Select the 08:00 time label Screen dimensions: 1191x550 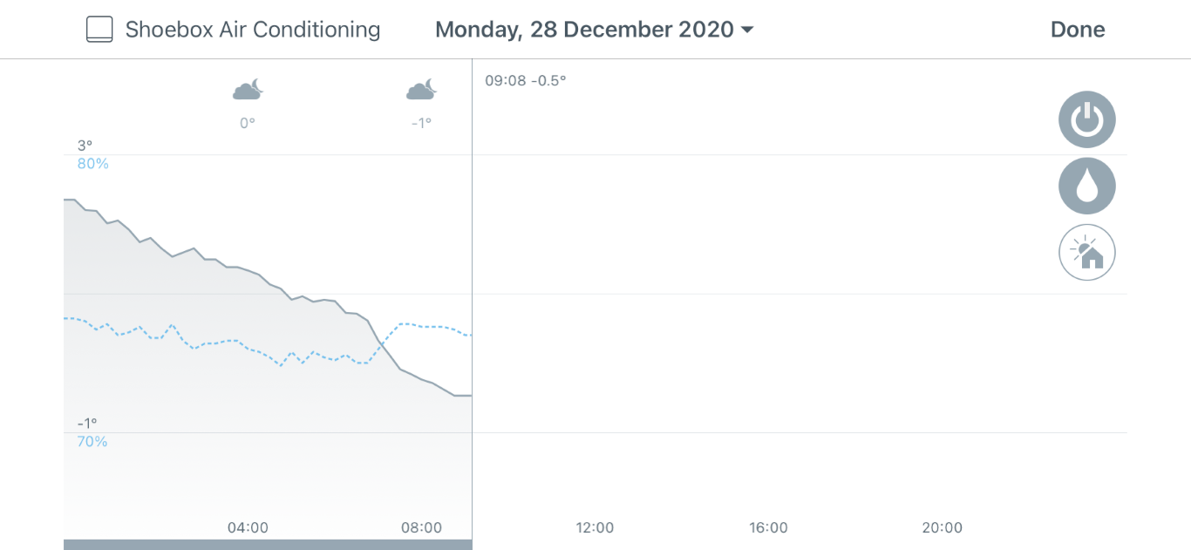421,527
